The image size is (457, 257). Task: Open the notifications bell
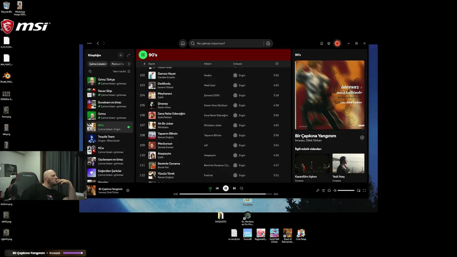pyautogui.click(x=321, y=43)
